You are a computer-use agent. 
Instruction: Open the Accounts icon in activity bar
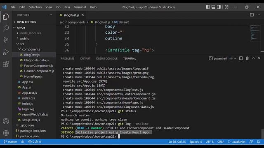coord(6,121)
